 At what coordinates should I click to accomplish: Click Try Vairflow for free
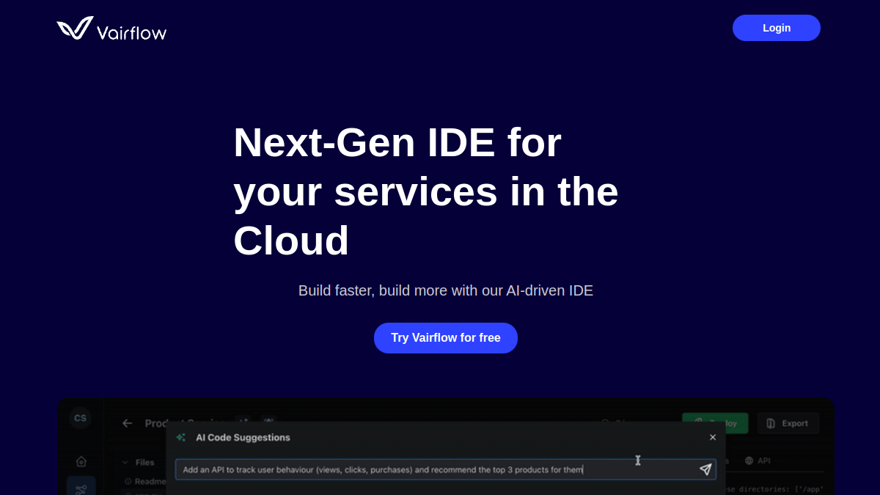coord(446,338)
